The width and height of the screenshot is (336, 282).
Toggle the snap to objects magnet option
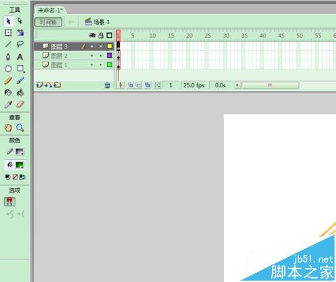click(x=9, y=201)
